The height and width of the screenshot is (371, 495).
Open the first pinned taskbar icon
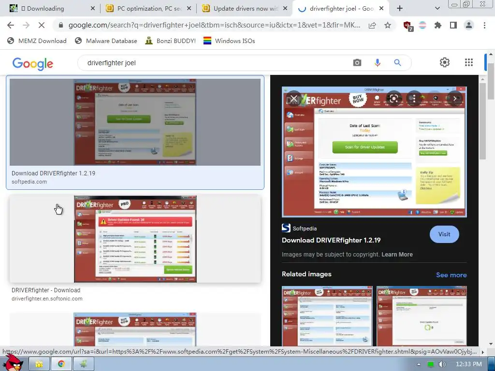click(39, 364)
